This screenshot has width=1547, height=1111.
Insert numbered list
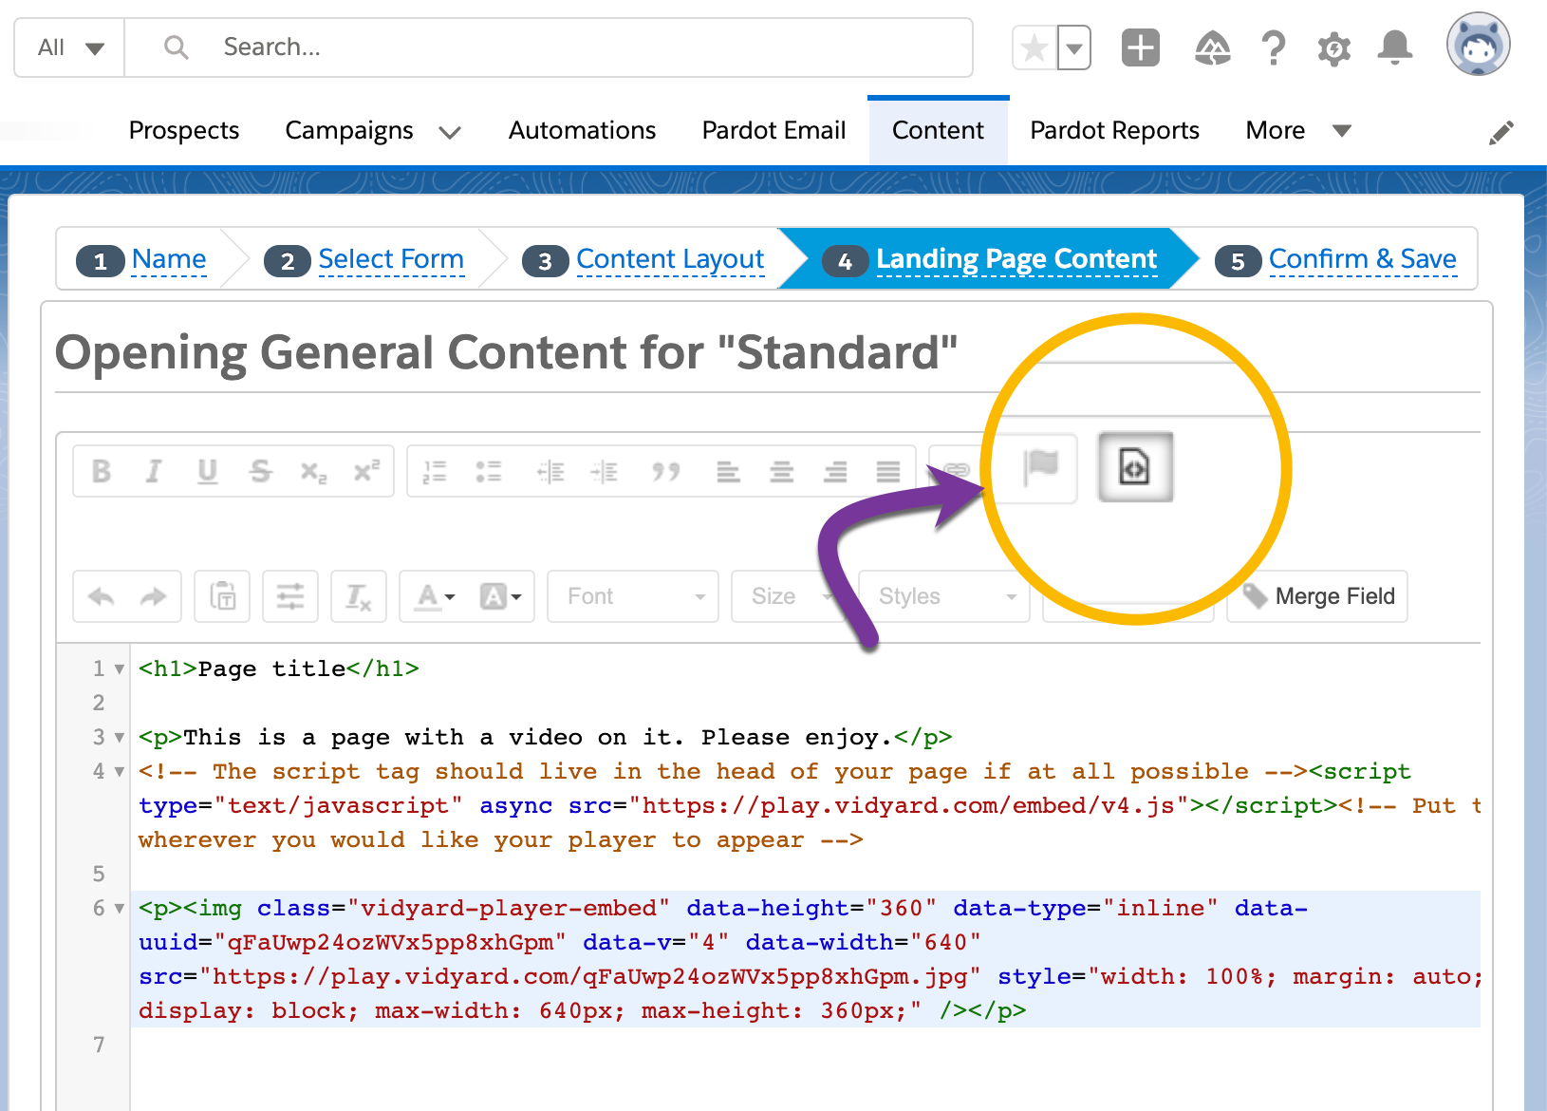coord(435,471)
